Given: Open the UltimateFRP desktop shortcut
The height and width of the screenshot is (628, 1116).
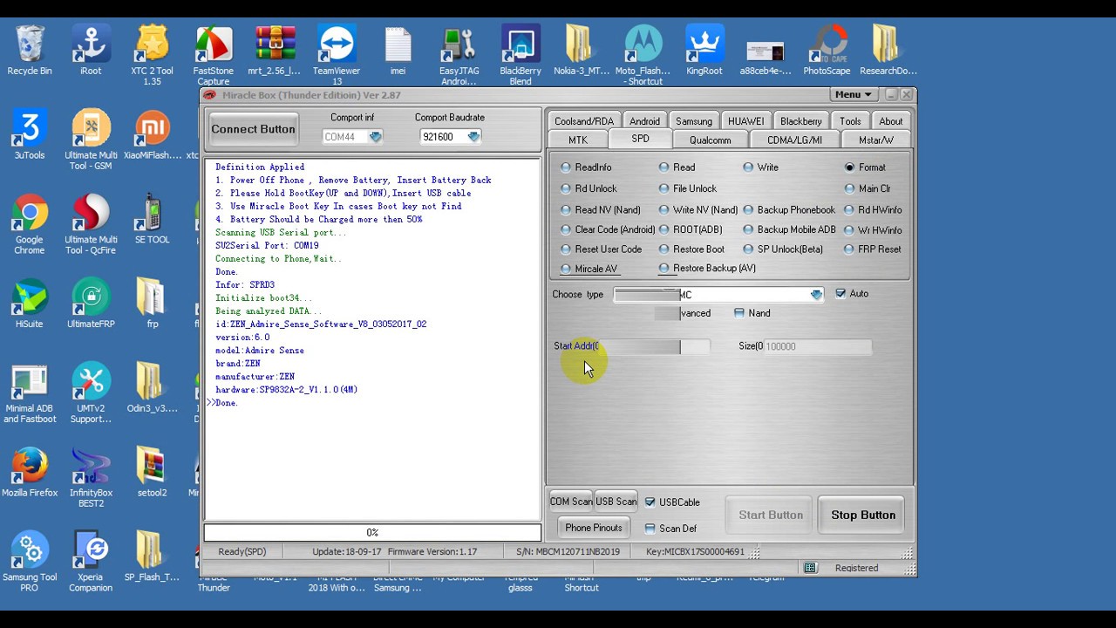Looking at the screenshot, I should point(91,303).
